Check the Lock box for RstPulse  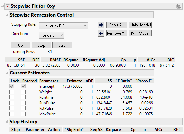point(12,108)
